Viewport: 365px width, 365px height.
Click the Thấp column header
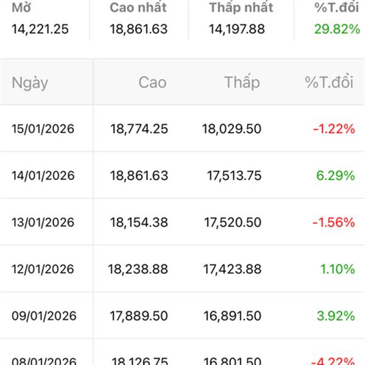pyautogui.click(x=242, y=83)
